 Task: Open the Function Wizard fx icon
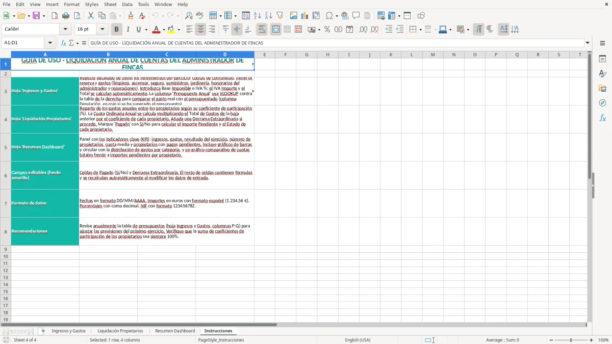click(64, 43)
